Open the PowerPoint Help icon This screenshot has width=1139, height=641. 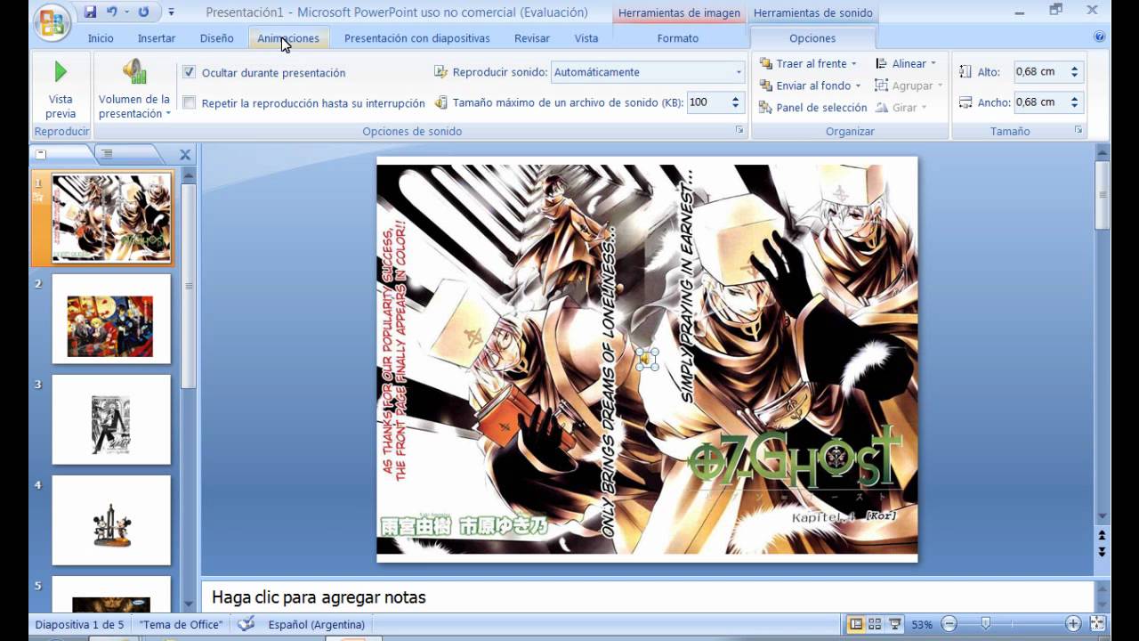tap(1100, 37)
